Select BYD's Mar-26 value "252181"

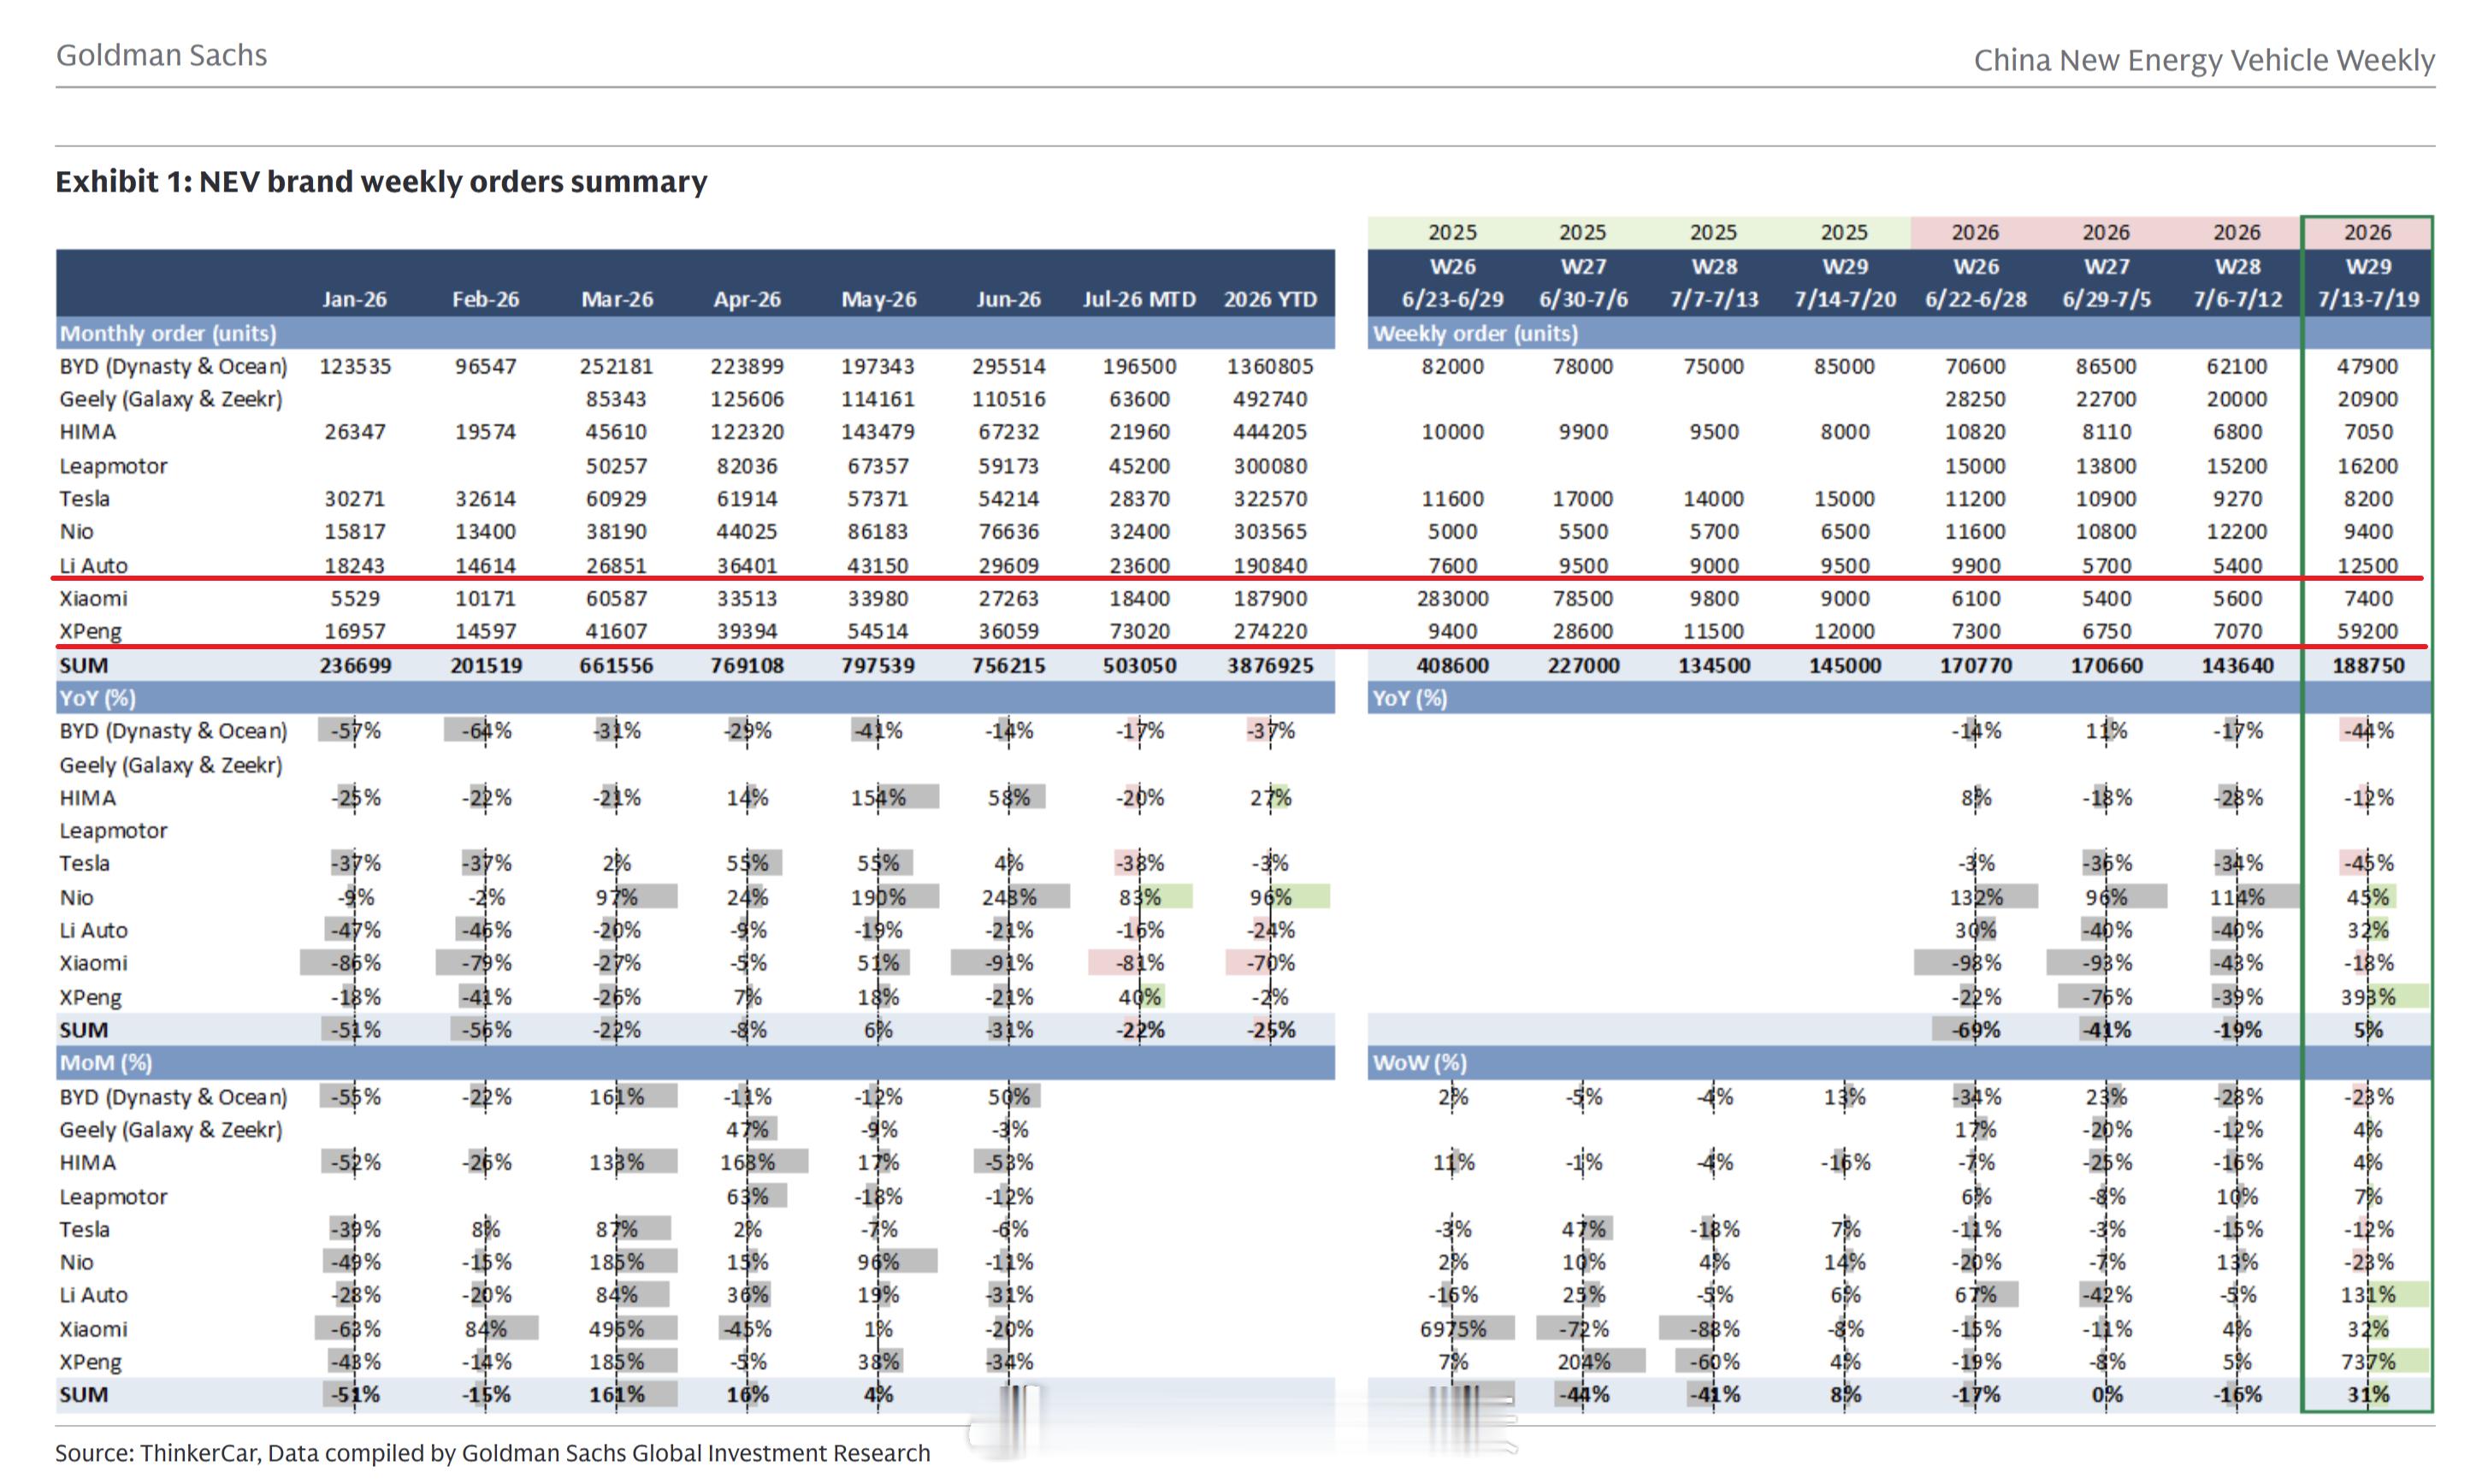click(616, 366)
